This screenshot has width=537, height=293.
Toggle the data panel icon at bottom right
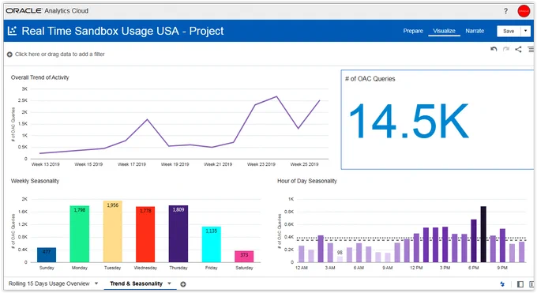coord(520,284)
